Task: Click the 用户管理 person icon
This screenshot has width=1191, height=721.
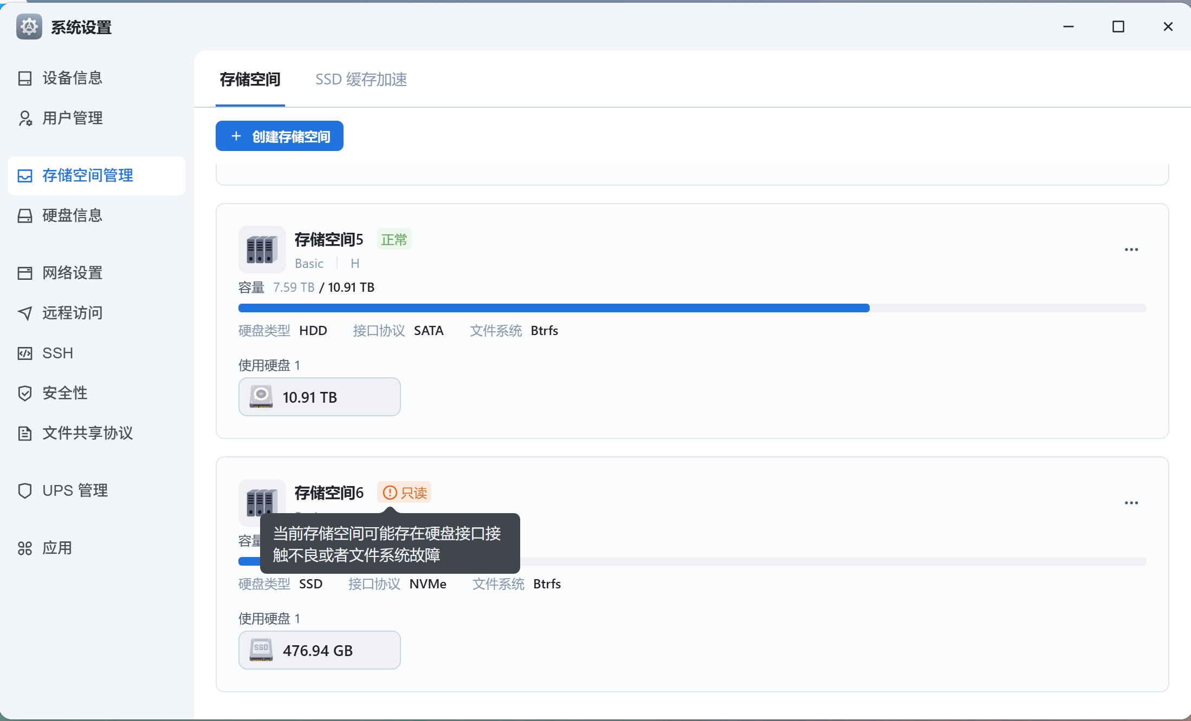Action: [x=25, y=119]
